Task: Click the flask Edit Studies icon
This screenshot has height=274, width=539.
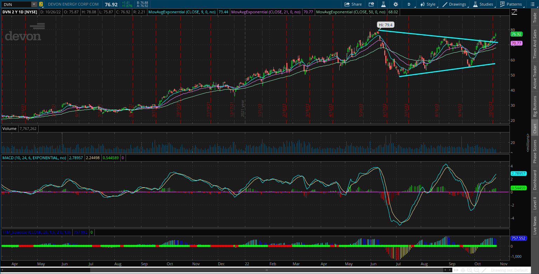Action: [x=383, y=4]
